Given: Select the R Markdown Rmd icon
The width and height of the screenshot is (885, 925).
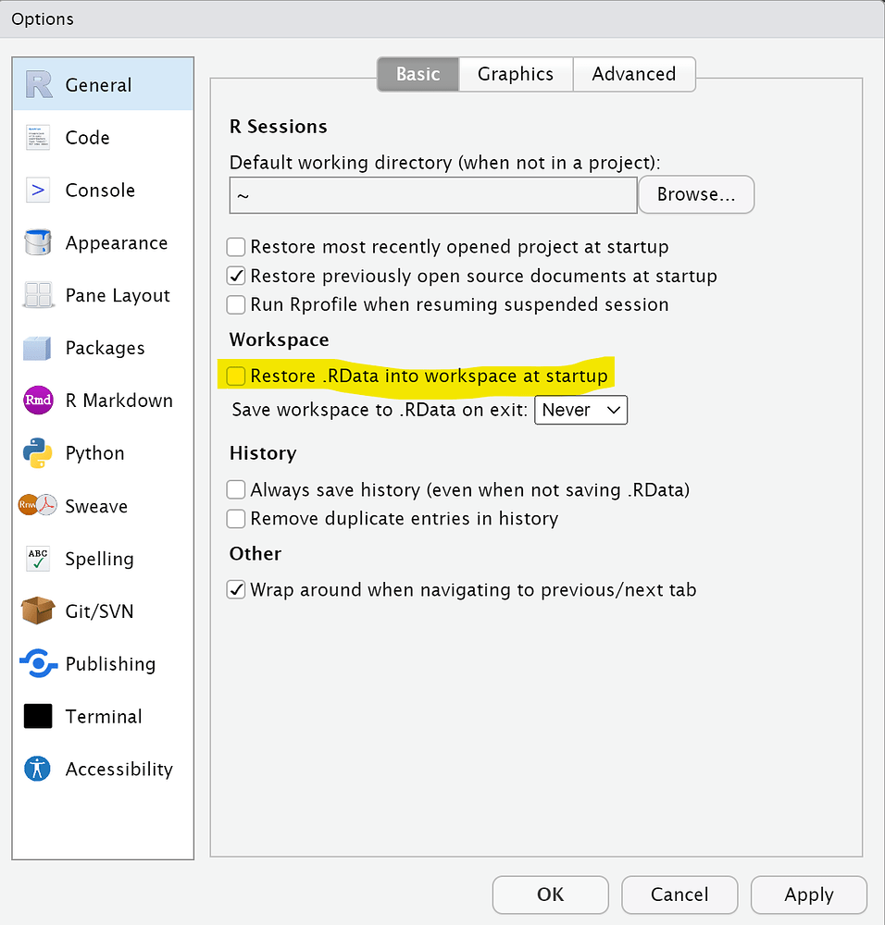Looking at the screenshot, I should pos(38,401).
